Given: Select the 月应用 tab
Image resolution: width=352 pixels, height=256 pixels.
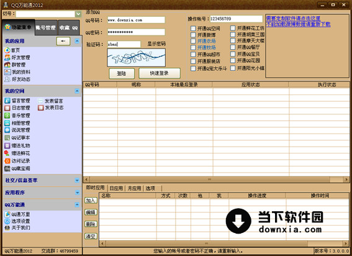Looking at the screenshot, I should 134,188.
